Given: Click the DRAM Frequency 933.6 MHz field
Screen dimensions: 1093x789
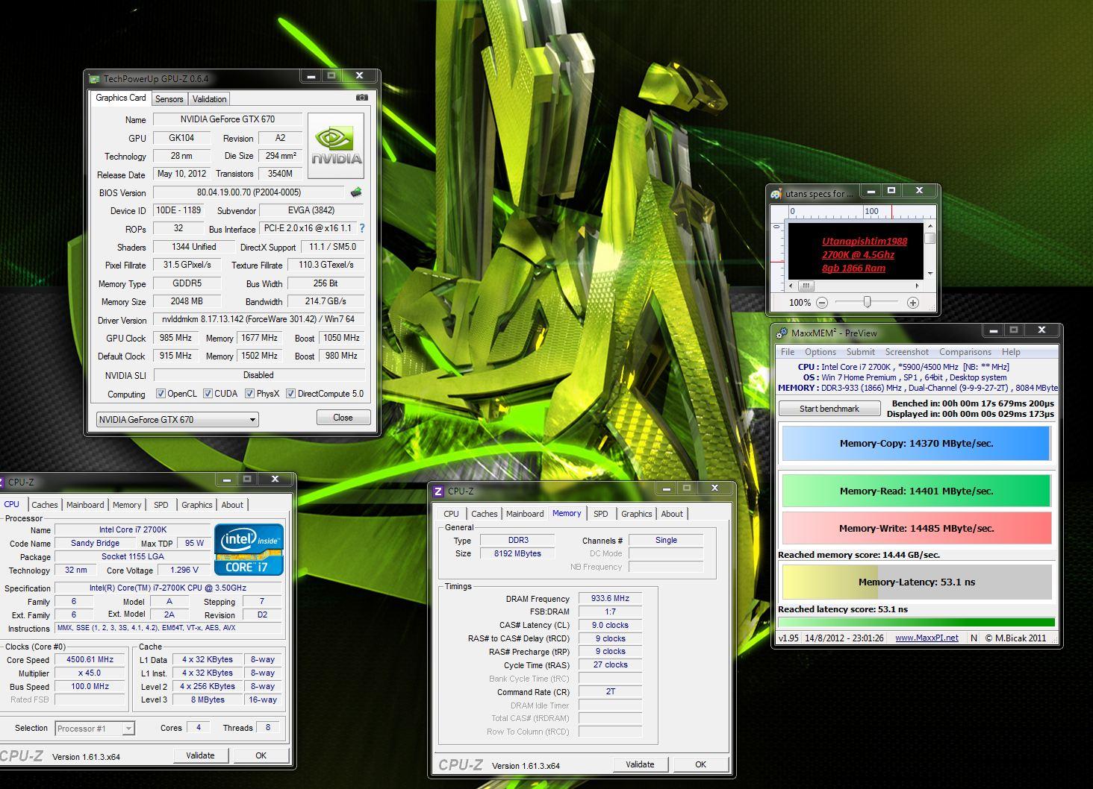Looking at the screenshot, I should click(x=610, y=598).
